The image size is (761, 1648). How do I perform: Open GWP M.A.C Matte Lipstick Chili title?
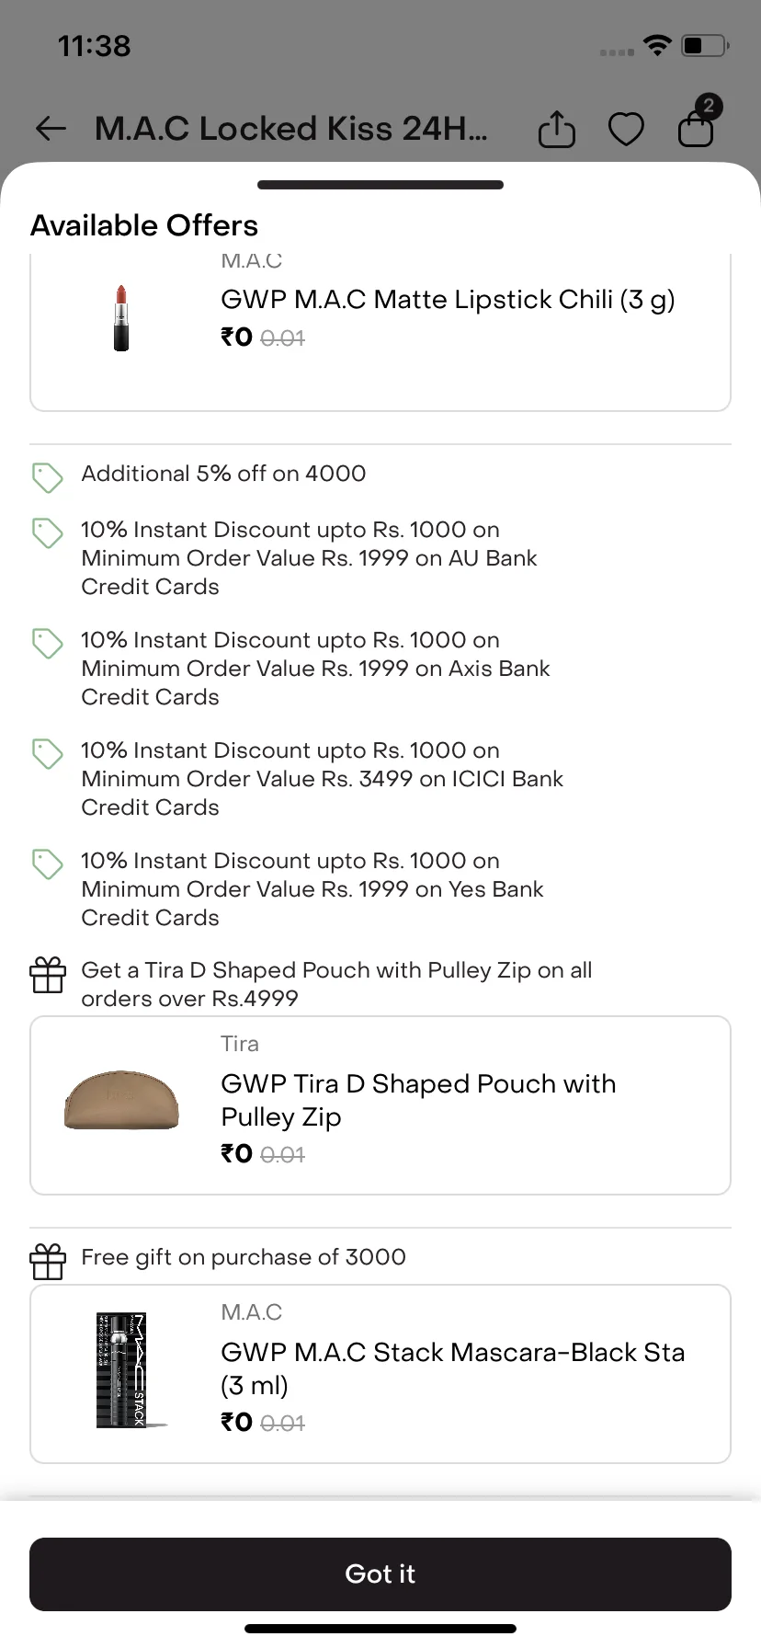click(x=448, y=300)
